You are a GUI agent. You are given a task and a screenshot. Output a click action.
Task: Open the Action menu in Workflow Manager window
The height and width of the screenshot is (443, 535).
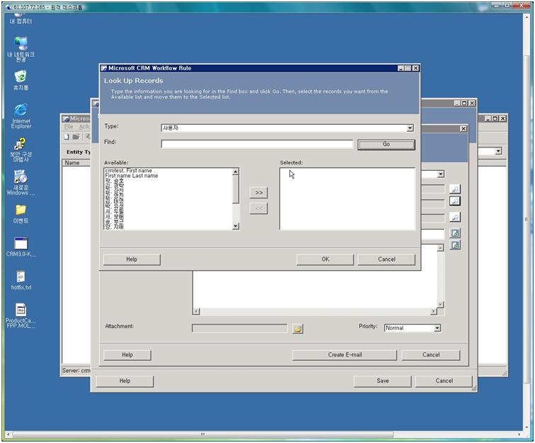pyautogui.click(x=84, y=127)
